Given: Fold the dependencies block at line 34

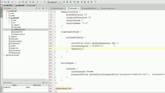Looking at the screenshot, I should point(55,89).
